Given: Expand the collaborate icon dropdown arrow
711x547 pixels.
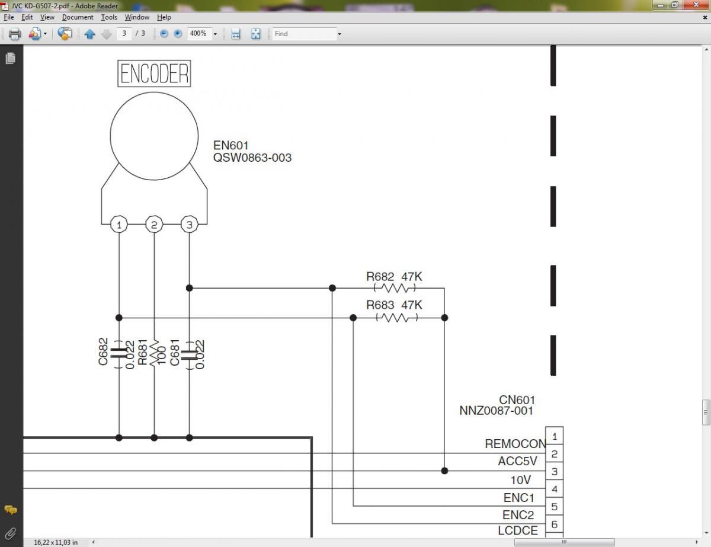Looking at the screenshot, I should point(45,34).
